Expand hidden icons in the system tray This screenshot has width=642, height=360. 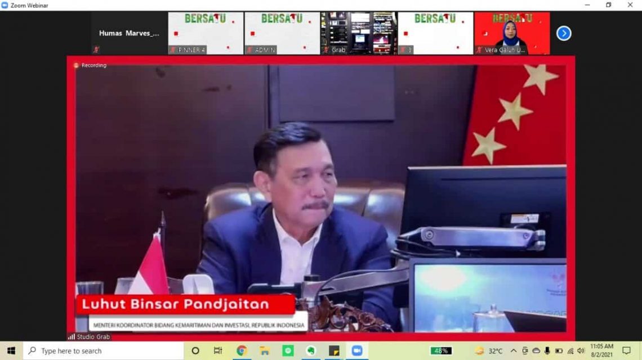512,349
